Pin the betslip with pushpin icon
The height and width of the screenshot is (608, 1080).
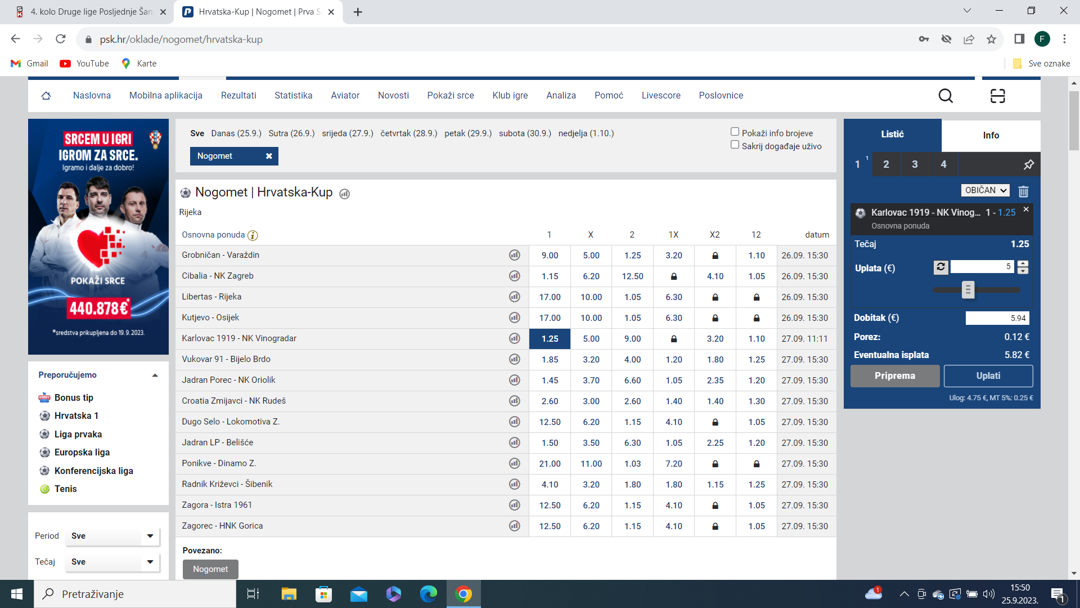pos(1028,164)
